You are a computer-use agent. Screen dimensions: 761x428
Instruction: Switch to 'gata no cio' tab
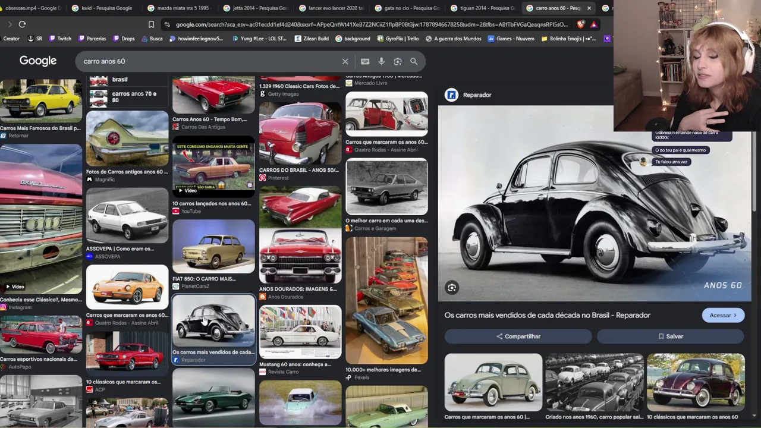point(407,8)
